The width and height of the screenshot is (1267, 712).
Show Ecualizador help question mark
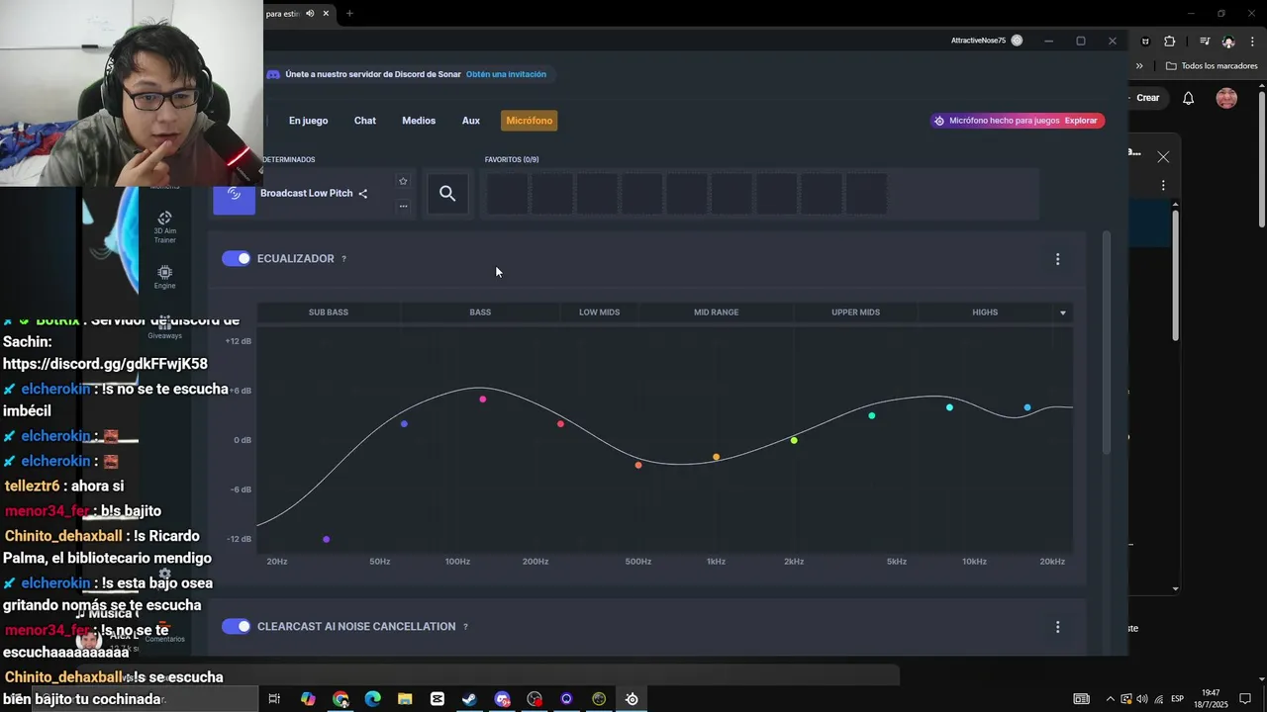(343, 259)
